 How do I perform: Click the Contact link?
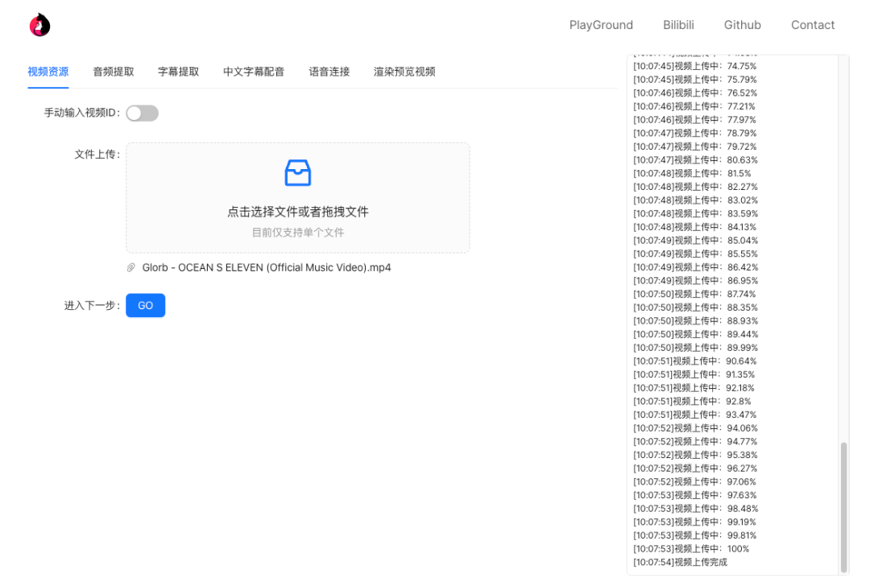click(813, 25)
